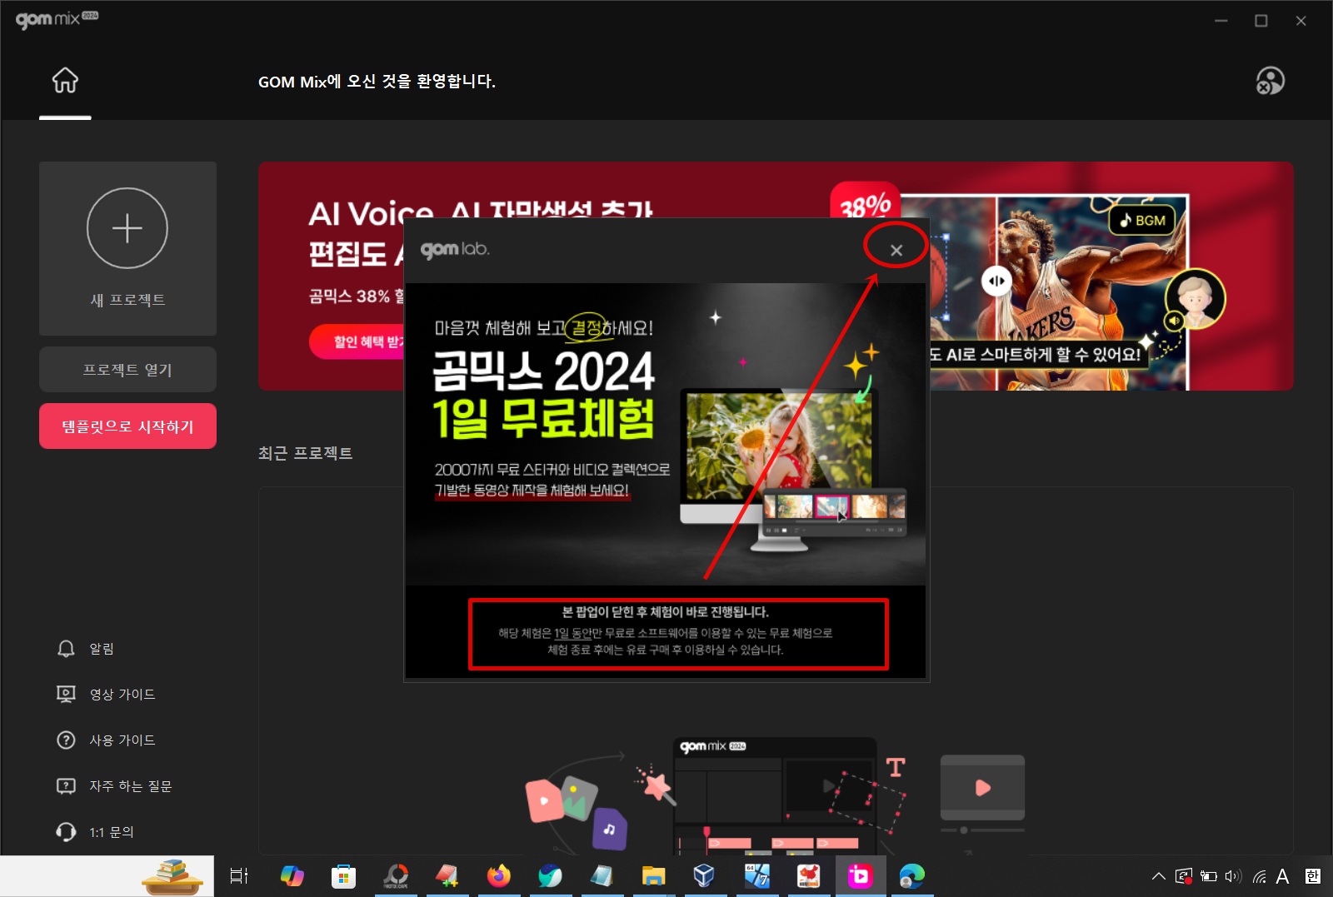Image resolution: width=1333 pixels, height=897 pixels.
Task: Click the 최근 프로젝트 heading
Action: 306,453
